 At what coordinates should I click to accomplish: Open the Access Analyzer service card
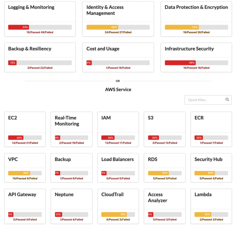point(165,206)
